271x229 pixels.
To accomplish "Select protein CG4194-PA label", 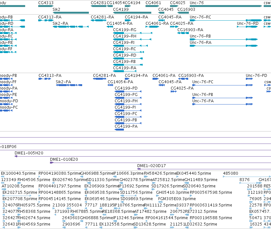I will pos(136,76).
